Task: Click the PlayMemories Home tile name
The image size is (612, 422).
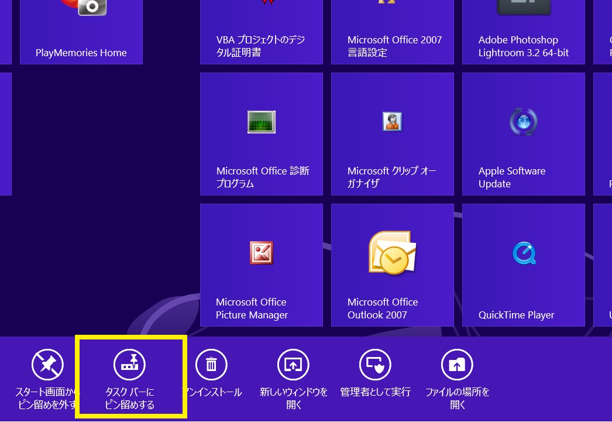Action: tap(81, 53)
